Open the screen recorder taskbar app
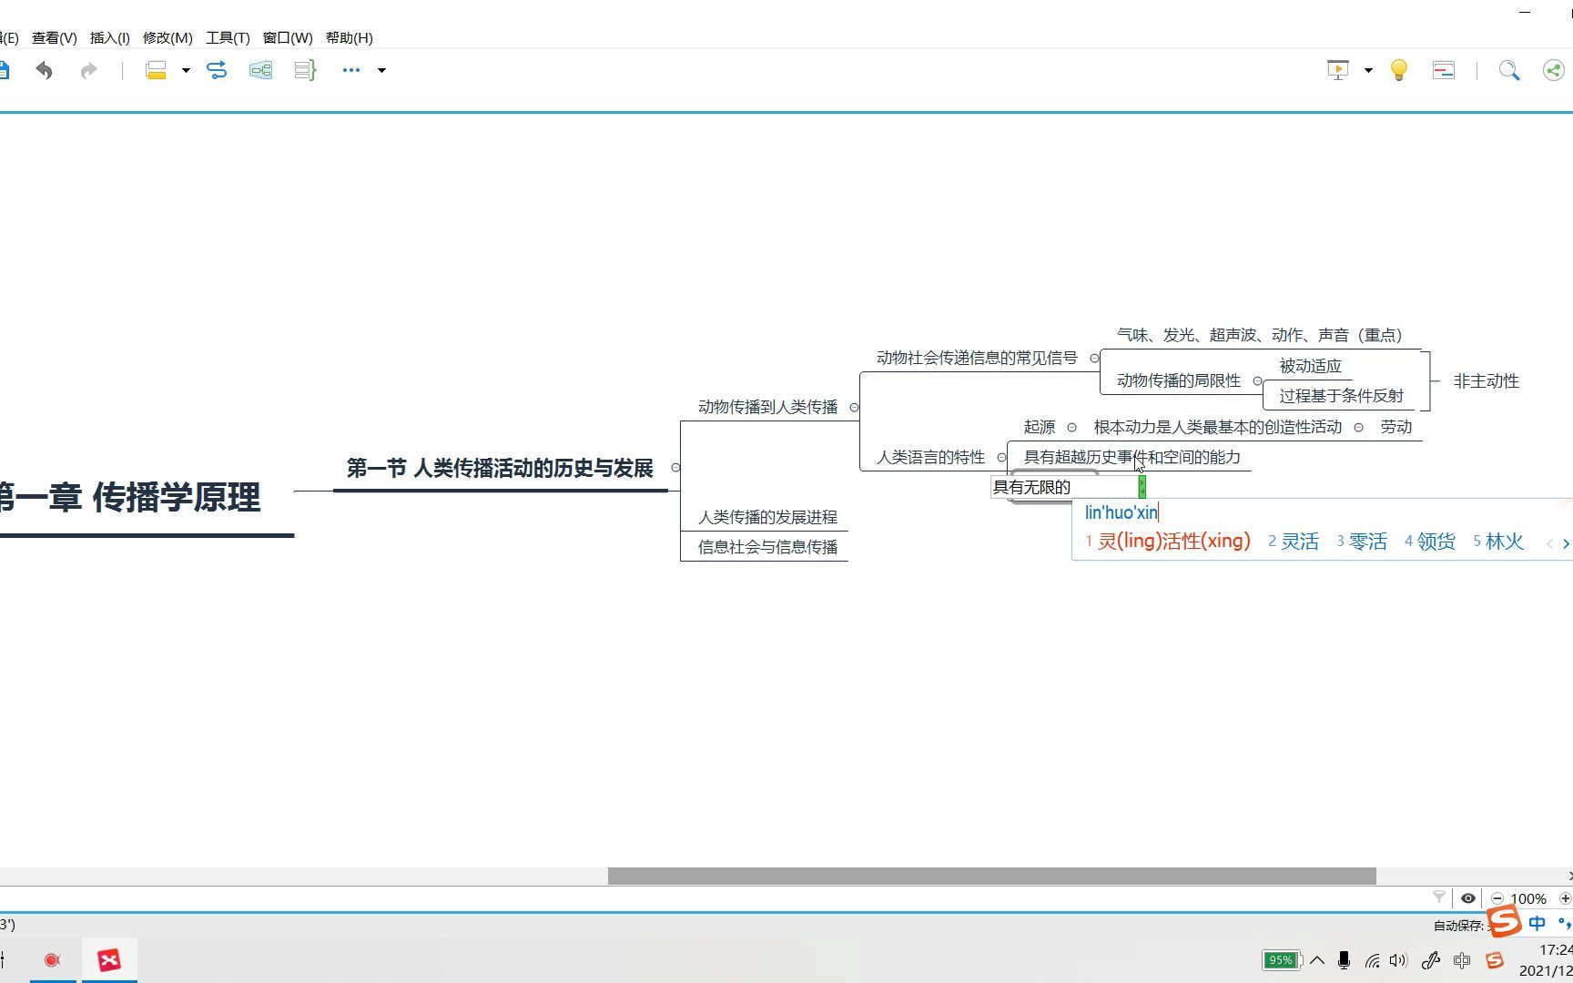 pyautogui.click(x=52, y=959)
